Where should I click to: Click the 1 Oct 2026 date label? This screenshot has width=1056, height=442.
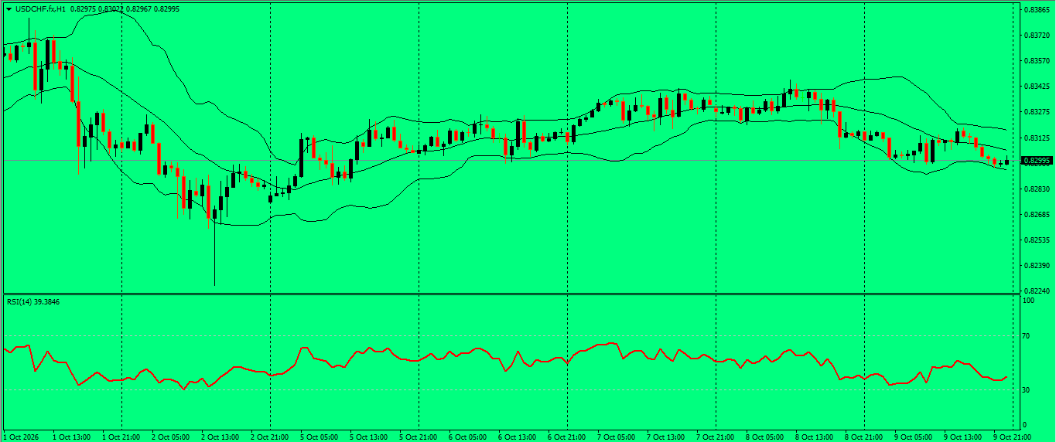pos(20,437)
